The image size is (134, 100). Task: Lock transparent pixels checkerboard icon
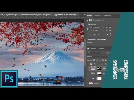[94, 60]
